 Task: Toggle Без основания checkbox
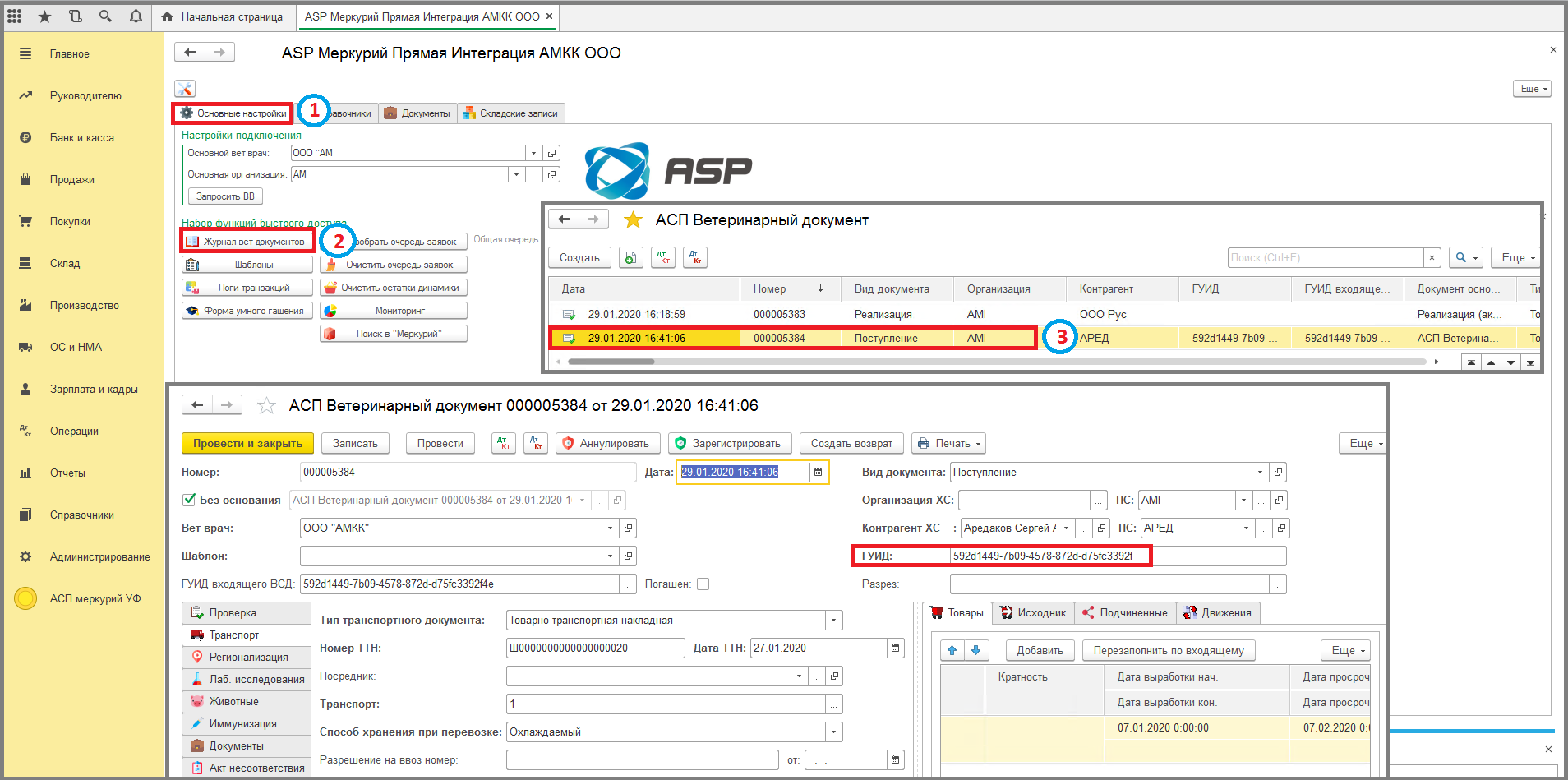point(189,500)
